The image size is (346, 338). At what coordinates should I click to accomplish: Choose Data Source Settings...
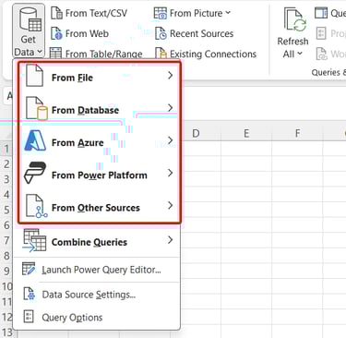pos(97,295)
